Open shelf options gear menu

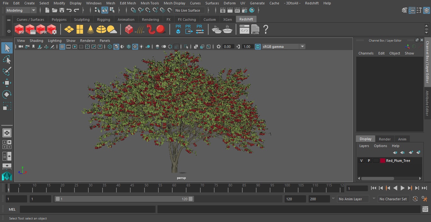coord(9,31)
